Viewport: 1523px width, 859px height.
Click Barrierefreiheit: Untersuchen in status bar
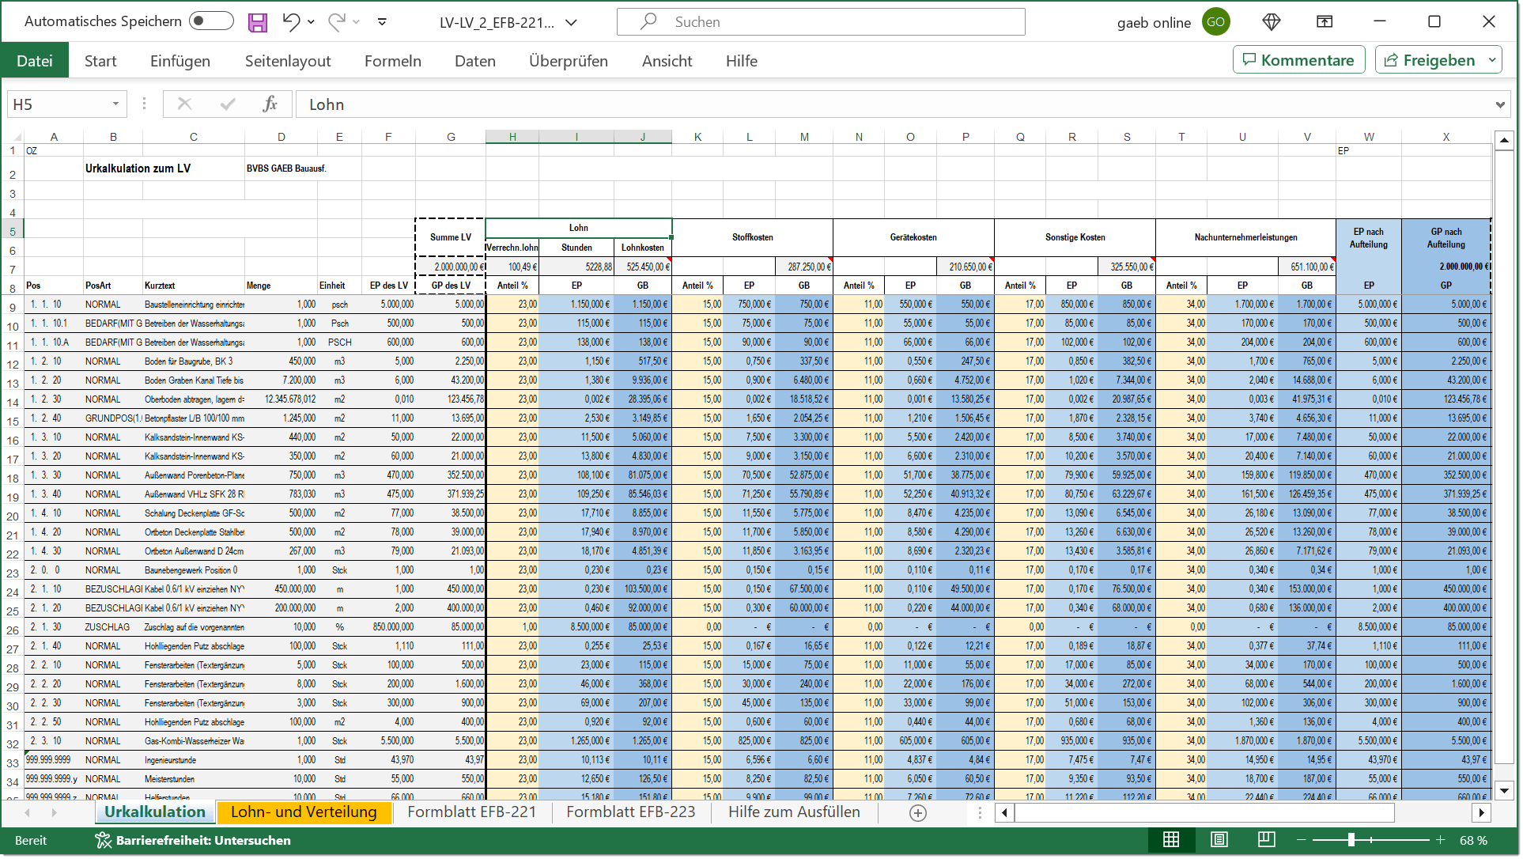(x=193, y=840)
